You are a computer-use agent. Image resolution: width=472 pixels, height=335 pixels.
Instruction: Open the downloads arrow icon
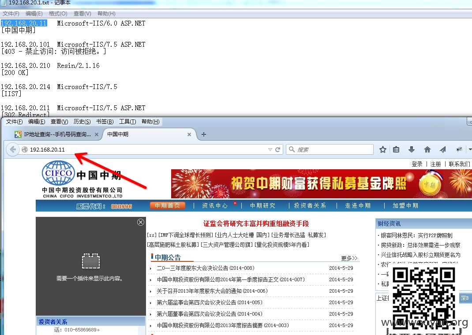[x=412, y=149]
